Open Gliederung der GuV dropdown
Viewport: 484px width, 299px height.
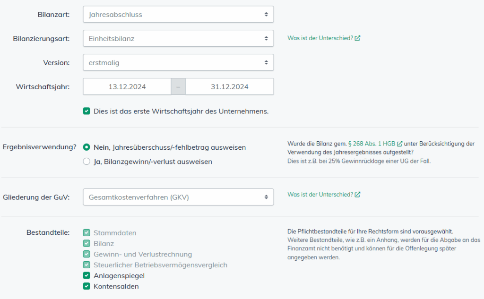pyautogui.click(x=178, y=197)
